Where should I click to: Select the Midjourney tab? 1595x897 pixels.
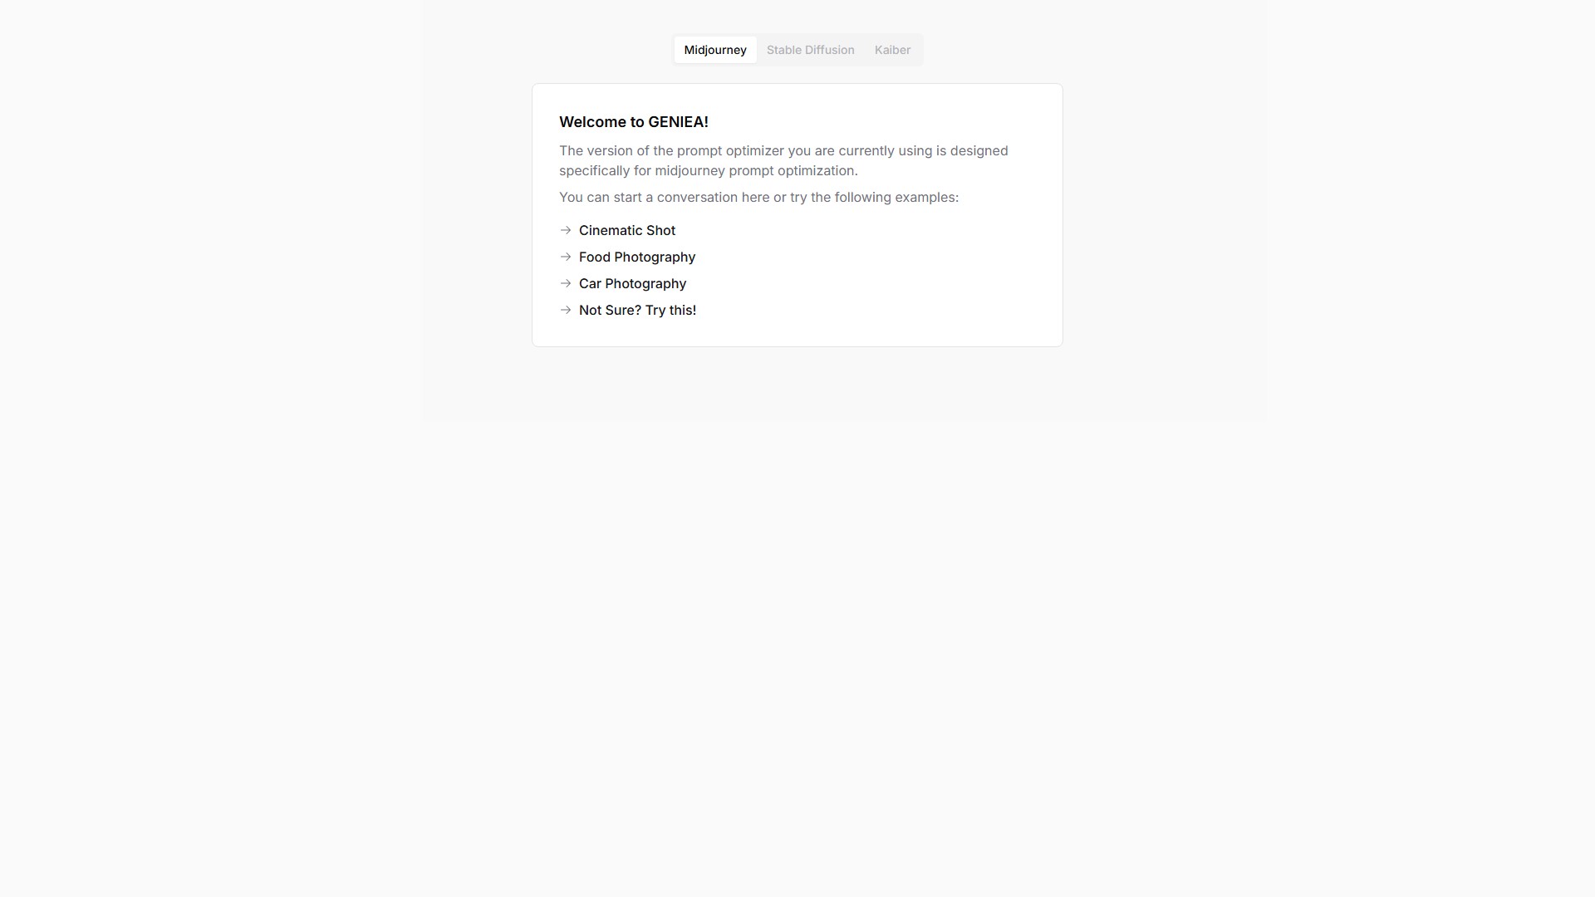tap(715, 50)
